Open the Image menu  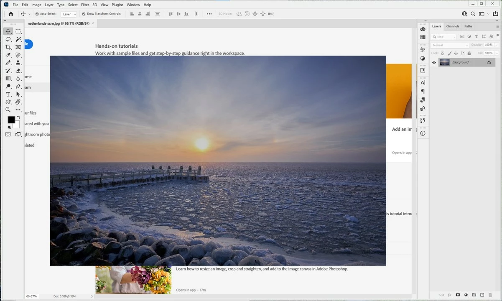[36, 5]
